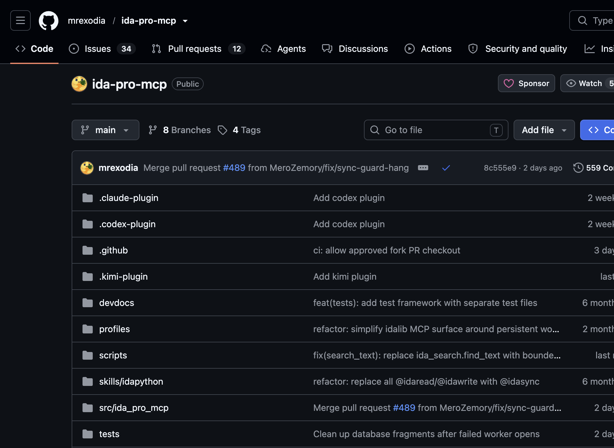
Task: Click the tests folder icon
Action: tap(88, 434)
